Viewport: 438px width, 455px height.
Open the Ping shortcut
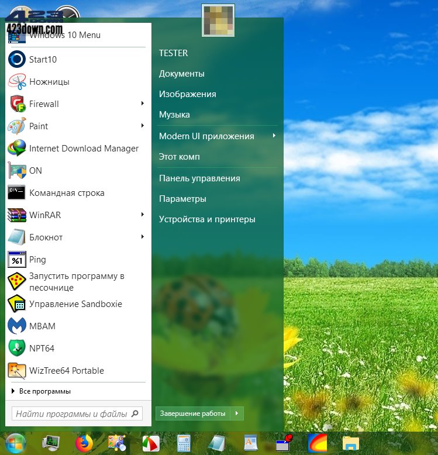pyautogui.click(x=37, y=260)
